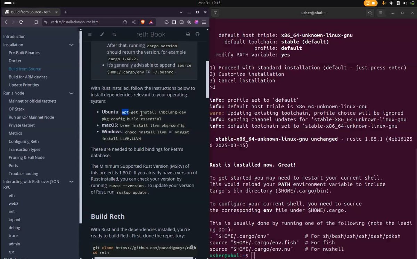
Task: Open Pre-Built Binaries page
Action: point(24,53)
